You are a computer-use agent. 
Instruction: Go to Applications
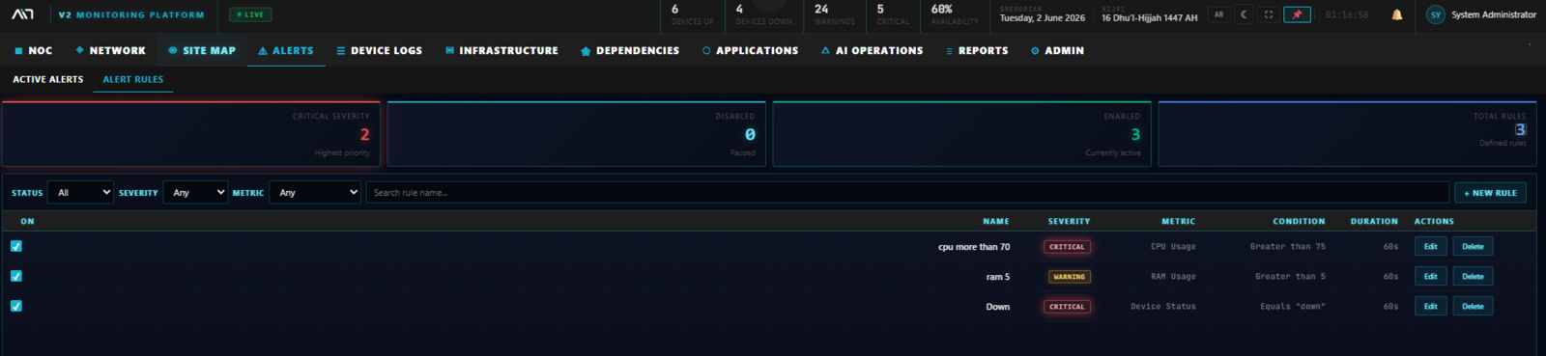[751, 50]
